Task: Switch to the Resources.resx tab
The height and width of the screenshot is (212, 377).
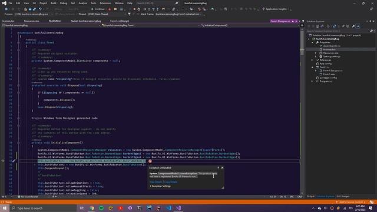Action: tap(31, 21)
